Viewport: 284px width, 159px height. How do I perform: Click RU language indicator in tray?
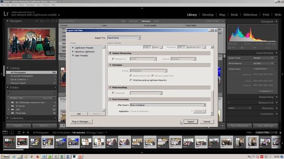click(x=249, y=157)
